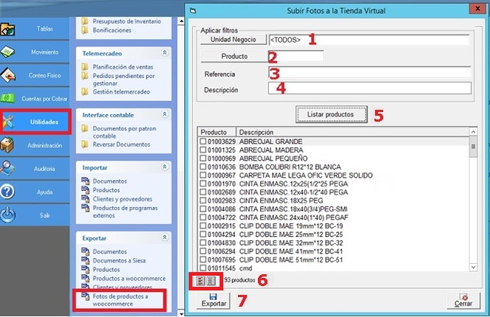Open Conteo Físico from the sidebar
This screenshot has height=317, width=490.
pos(10,75)
